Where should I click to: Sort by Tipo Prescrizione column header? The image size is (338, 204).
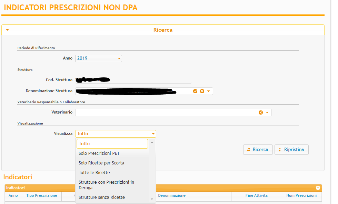pos(42,195)
